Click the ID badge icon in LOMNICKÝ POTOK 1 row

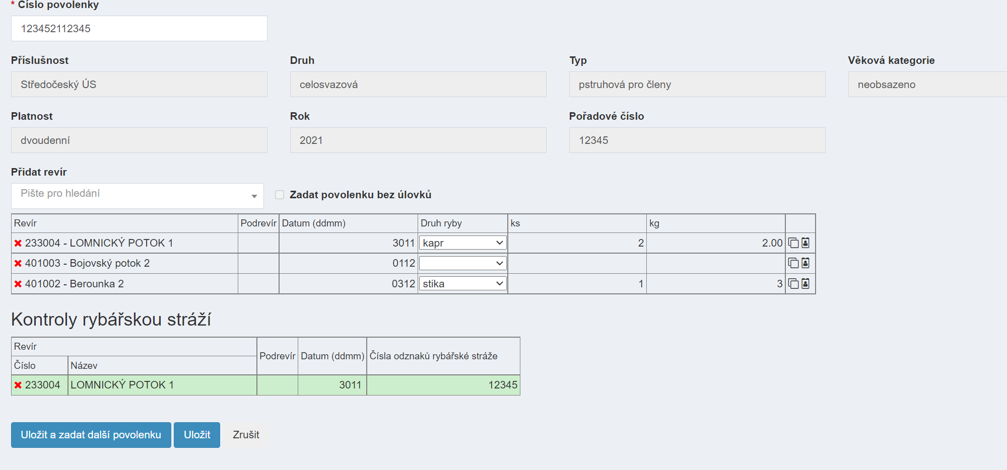[805, 243]
